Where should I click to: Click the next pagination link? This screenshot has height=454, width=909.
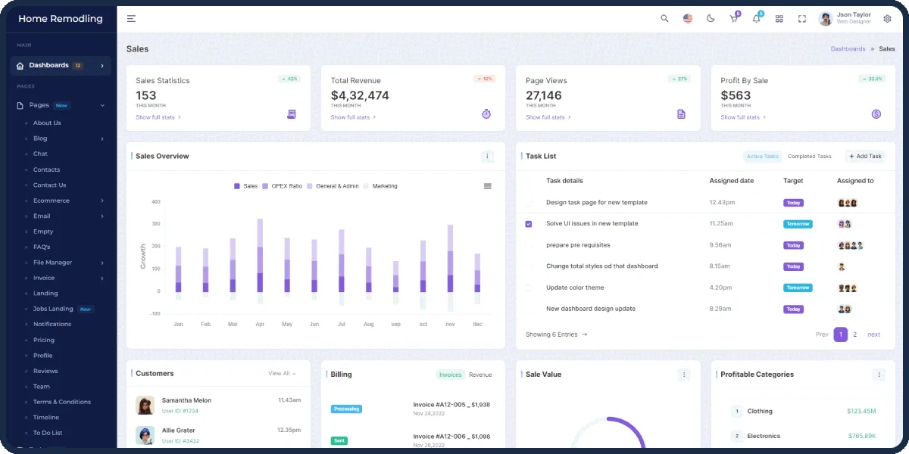[x=873, y=334]
